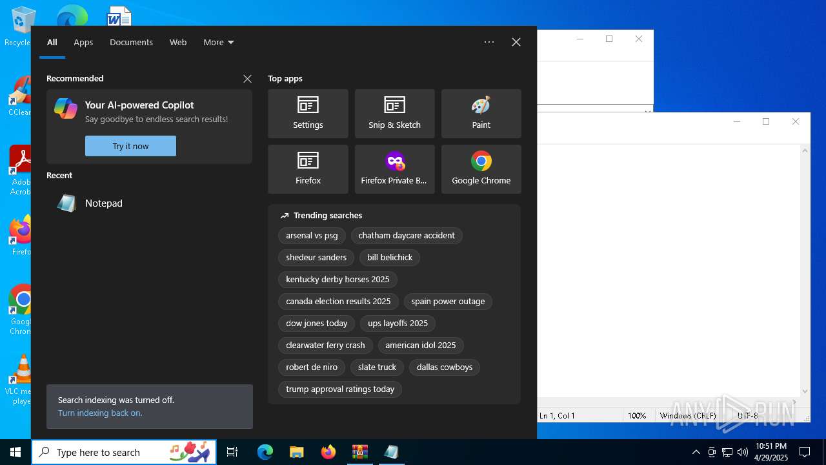The height and width of the screenshot is (465, 826).
Task: Open VLC media player desktop shortcut
Action: (x=19, y=380)
